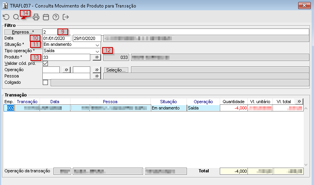Click Total quantity field -4,000

[x=234, y=171]
